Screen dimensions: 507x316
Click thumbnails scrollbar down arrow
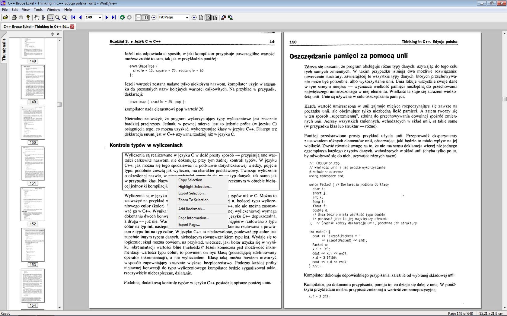click(59, 308)
